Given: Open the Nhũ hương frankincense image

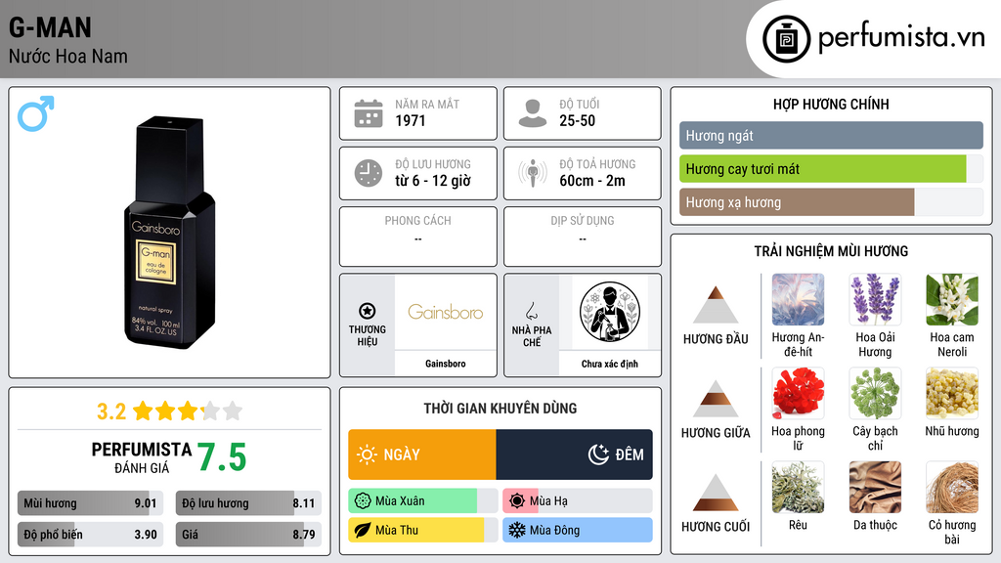Looking at the screenshot, I should click(952, 393).
